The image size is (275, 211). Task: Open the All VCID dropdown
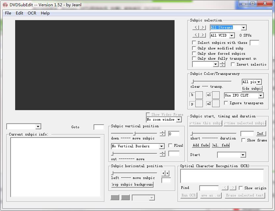tap(232, 36)
